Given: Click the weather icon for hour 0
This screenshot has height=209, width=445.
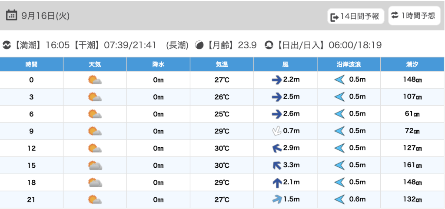Looking at the screenshot, I should pos(95,80).
